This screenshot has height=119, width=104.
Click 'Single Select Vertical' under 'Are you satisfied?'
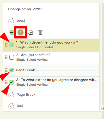[x=32, y=60]
